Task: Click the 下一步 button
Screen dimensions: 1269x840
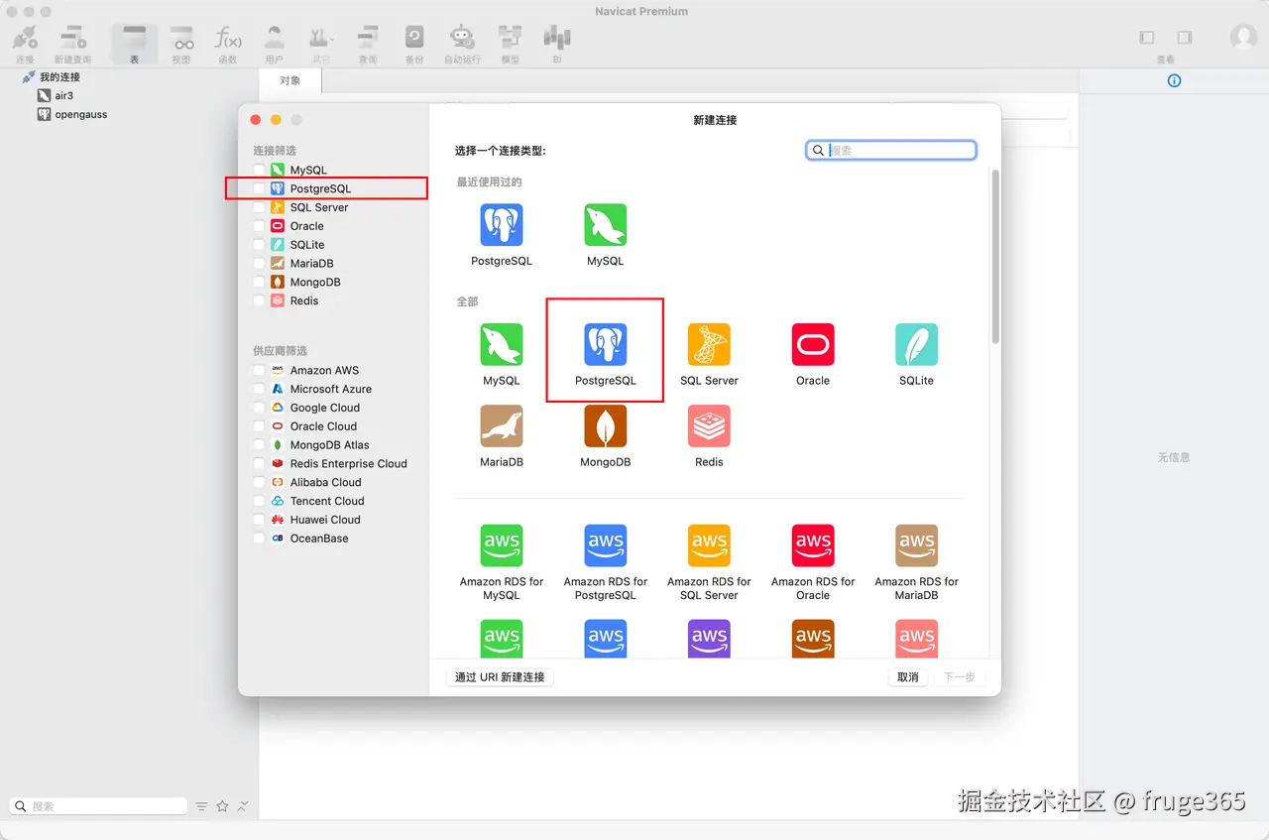Action: 959,677
